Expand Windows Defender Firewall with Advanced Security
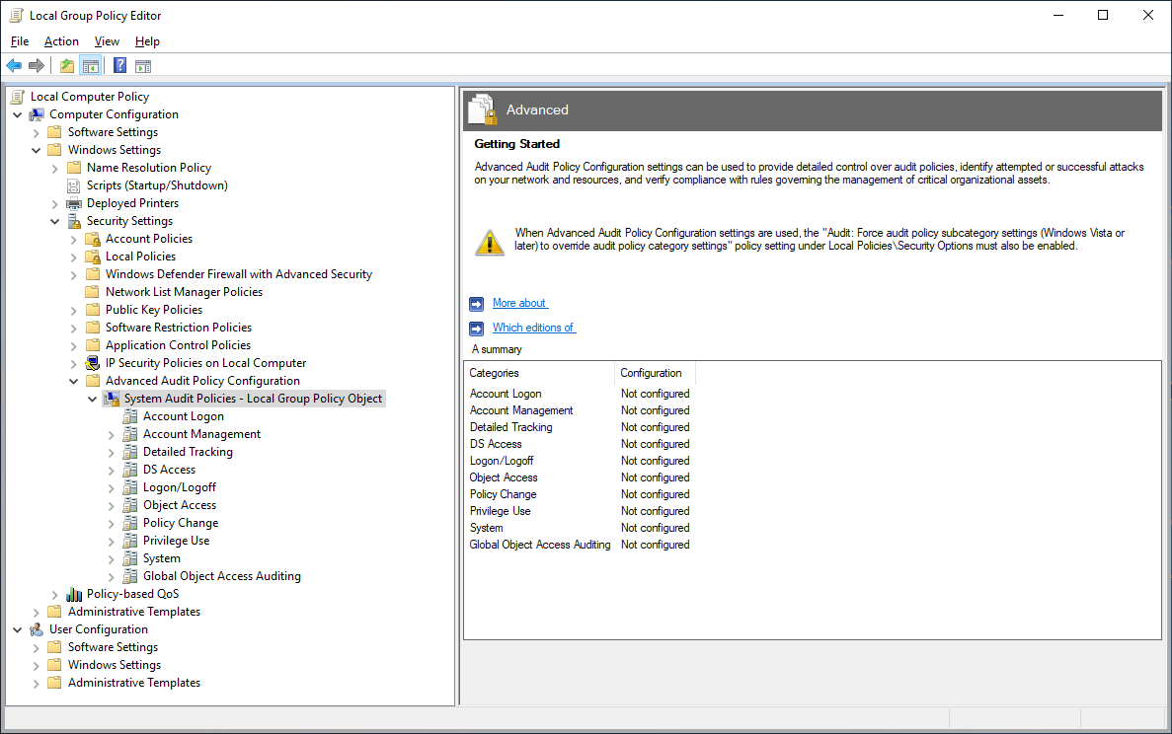The width and height of the screenshot is (1172, 734). click(73, 275)
